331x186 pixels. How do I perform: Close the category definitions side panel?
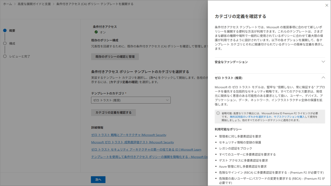click(x=327, y=5)
